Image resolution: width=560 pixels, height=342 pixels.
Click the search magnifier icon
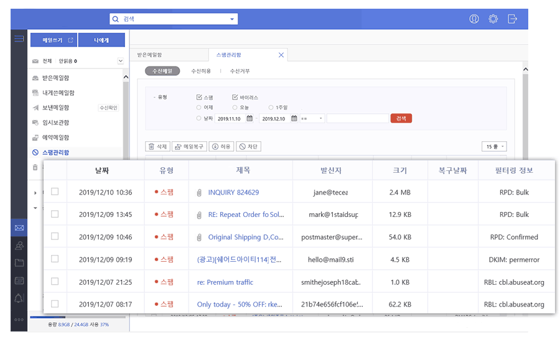point(115,19)
